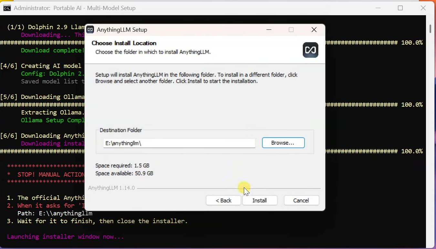The height and width of the screenshot is (249, 436).
Task: Click the 'Administrator: Portable AI' window title
Action: tap(75, 8)
